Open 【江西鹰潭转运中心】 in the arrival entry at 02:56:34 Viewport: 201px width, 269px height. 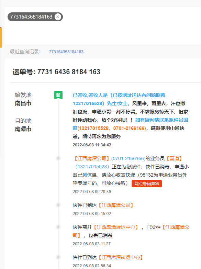(x=121, y=257)
